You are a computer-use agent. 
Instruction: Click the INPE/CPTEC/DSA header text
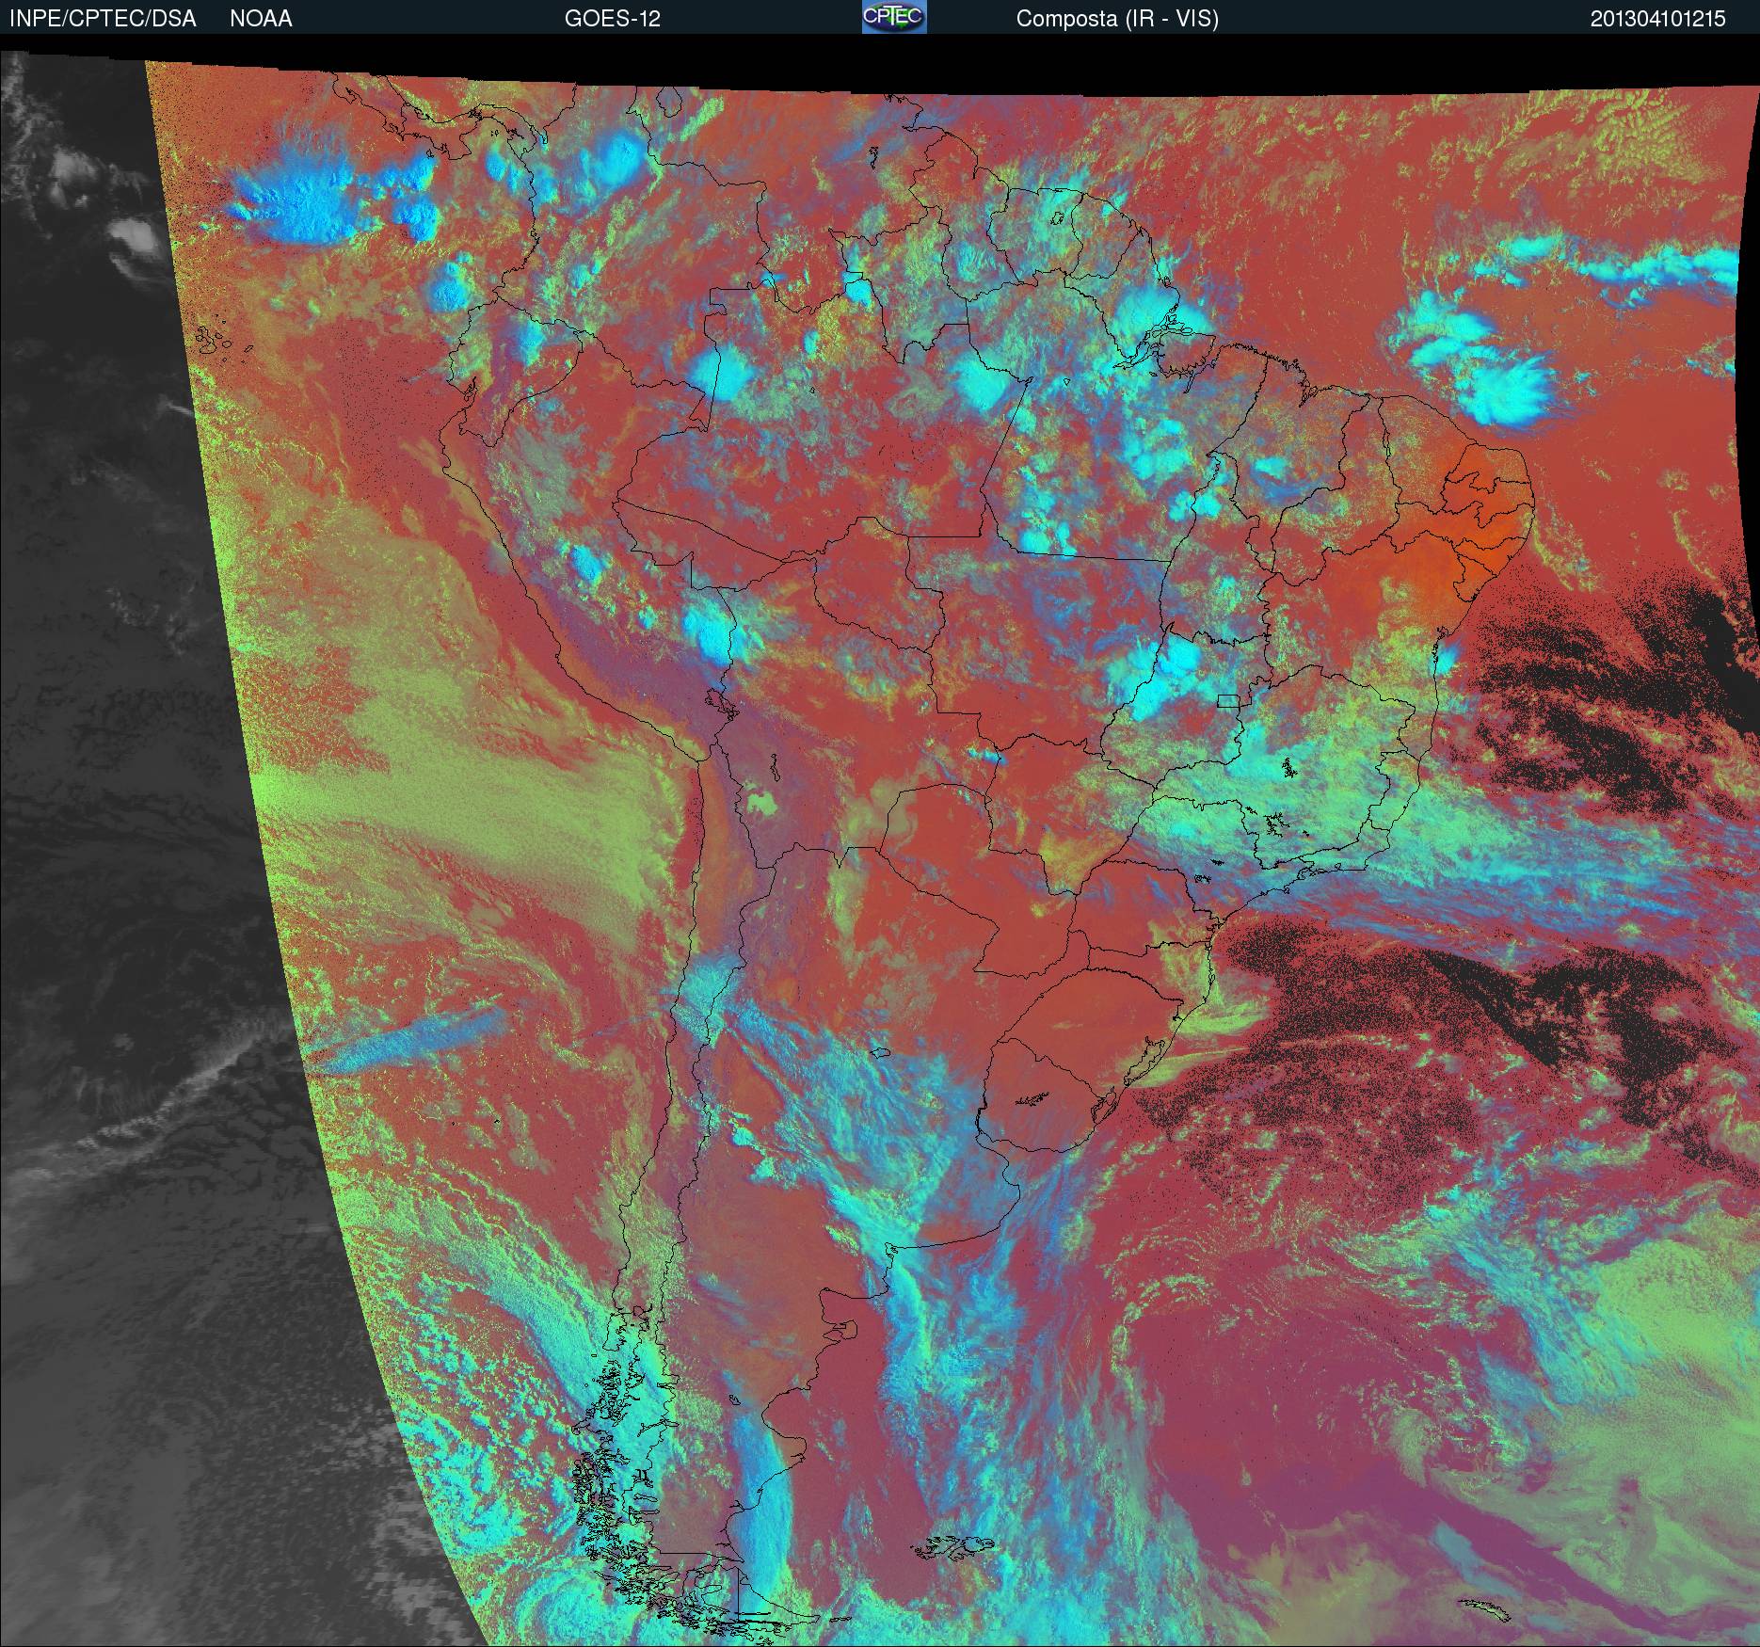[x=103, y=19]
